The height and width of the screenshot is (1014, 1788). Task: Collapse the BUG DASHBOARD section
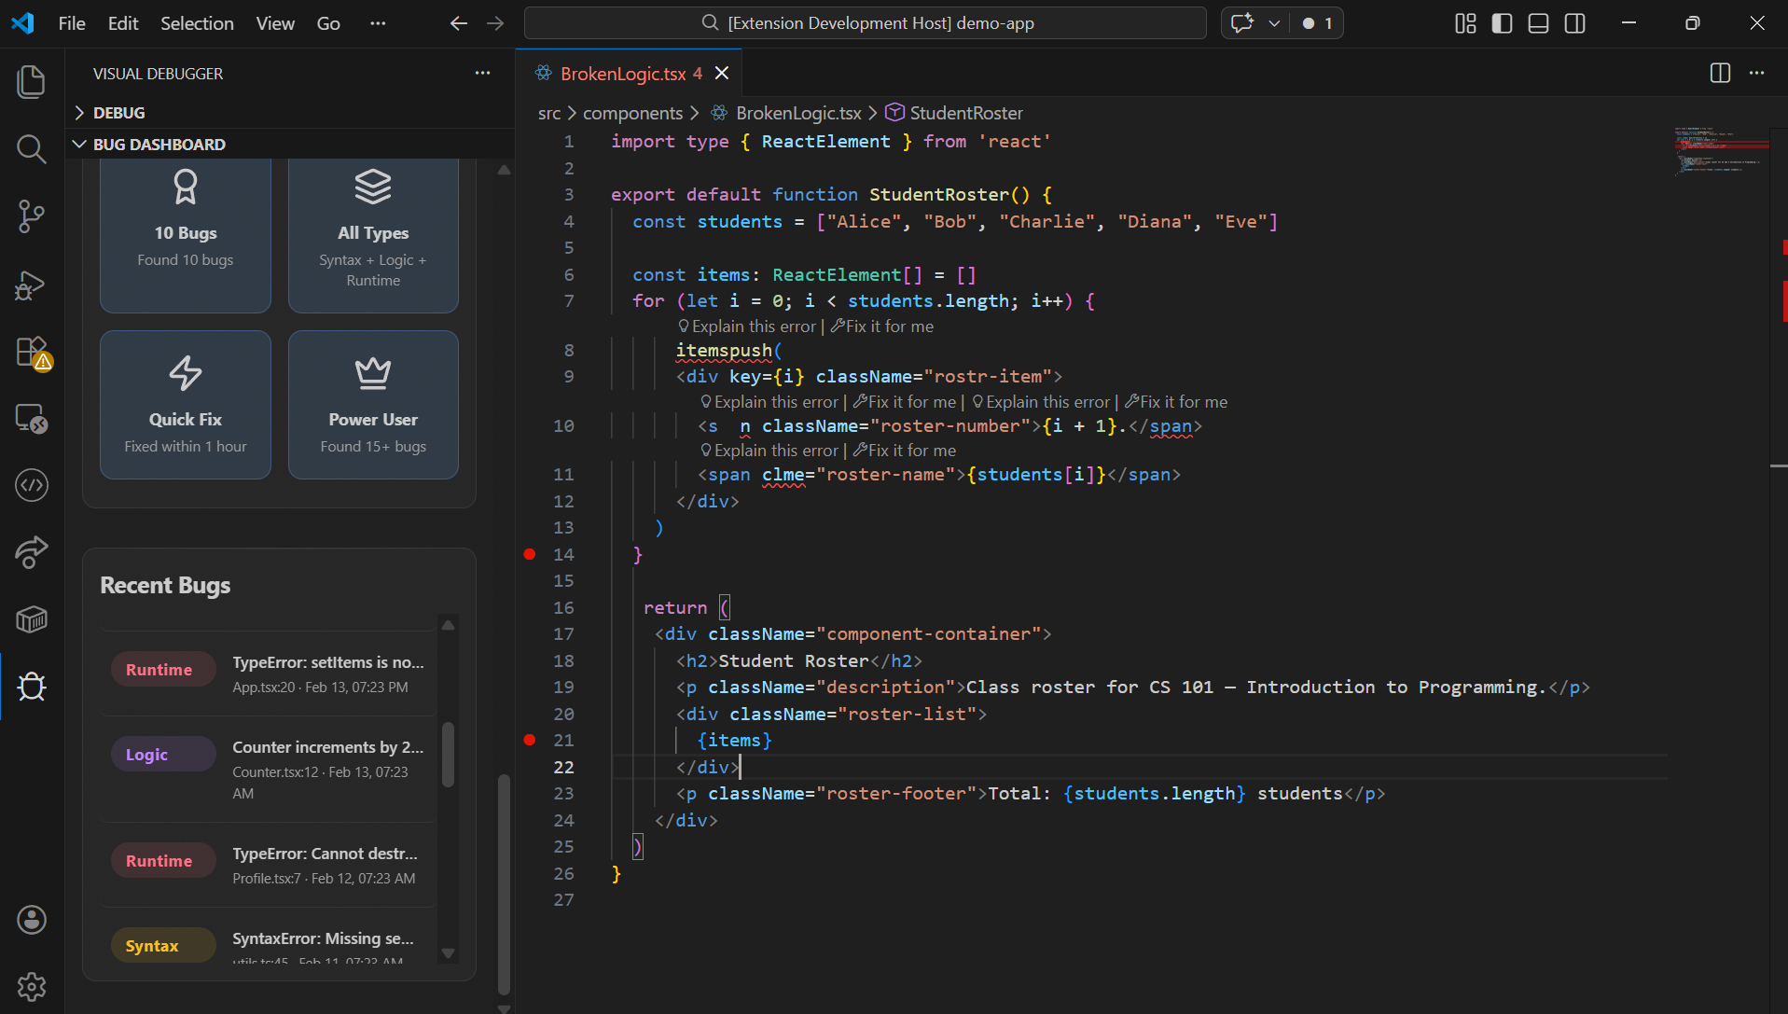pyautogui.click(x=159, y=145)
